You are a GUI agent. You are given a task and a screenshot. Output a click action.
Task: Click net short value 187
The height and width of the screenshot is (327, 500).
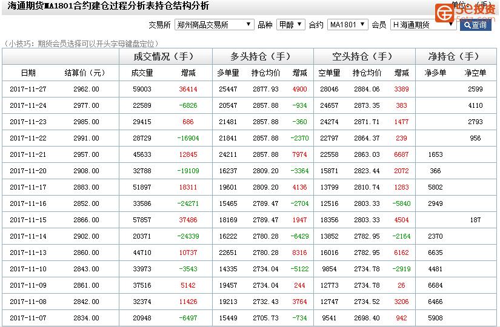point(475,220)
